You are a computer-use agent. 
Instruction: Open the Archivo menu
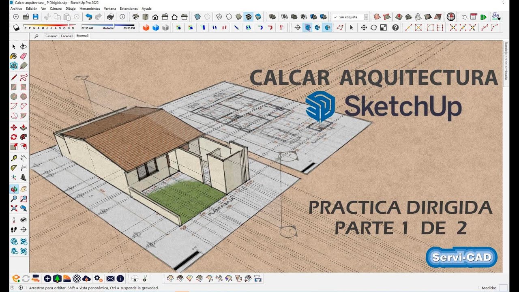coord(16,9)
